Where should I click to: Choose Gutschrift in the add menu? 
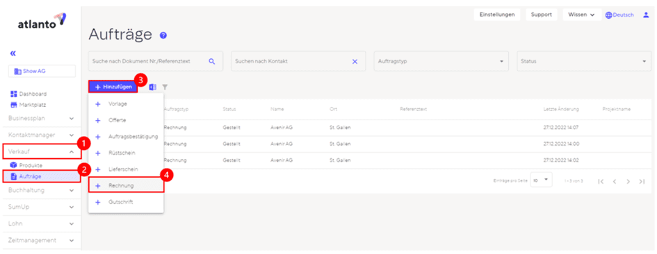tap(126, 202)
